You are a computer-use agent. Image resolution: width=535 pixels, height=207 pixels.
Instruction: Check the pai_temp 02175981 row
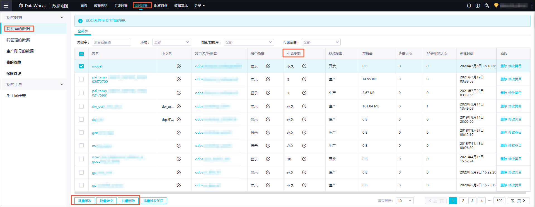pyautogui.click(x=81, y=93)
